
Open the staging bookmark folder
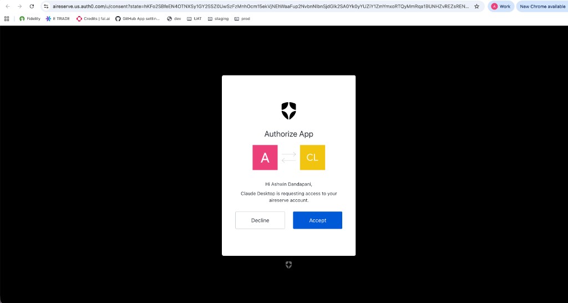pyautogui.click(x=218, y=18)
